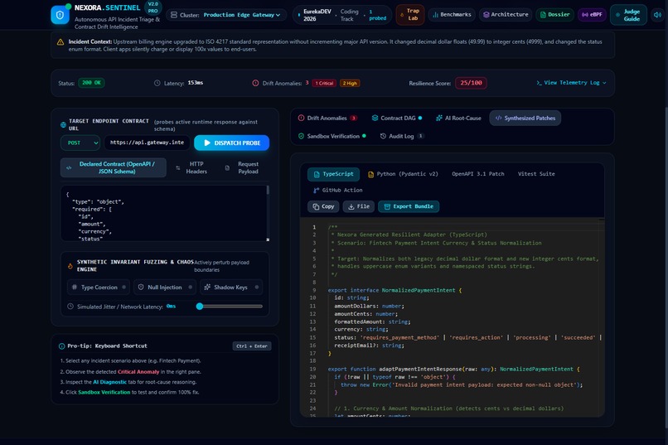The image size is (668, 445).
Task: Toggle Type Coercion fuzzing
Action: pyautogui.click(x=99, y=287)
